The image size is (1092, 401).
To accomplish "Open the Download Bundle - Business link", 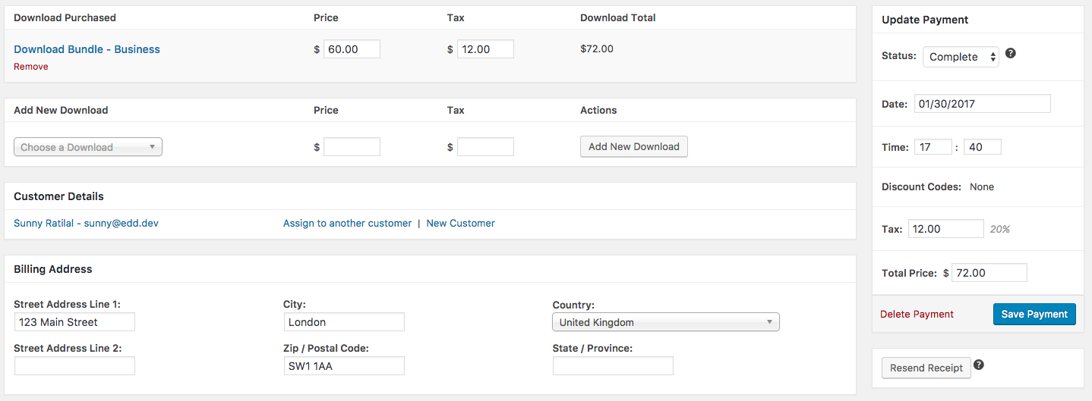I will point(87,49).
